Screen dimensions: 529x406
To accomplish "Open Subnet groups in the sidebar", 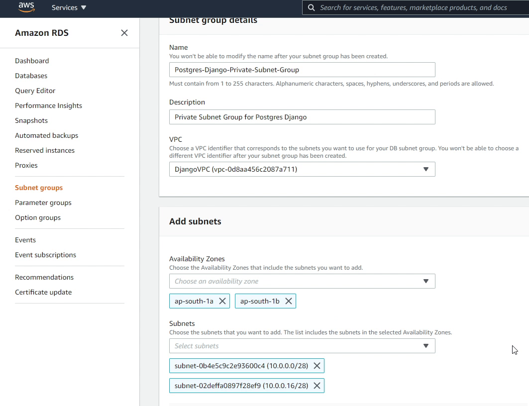I will pos(39,188).
